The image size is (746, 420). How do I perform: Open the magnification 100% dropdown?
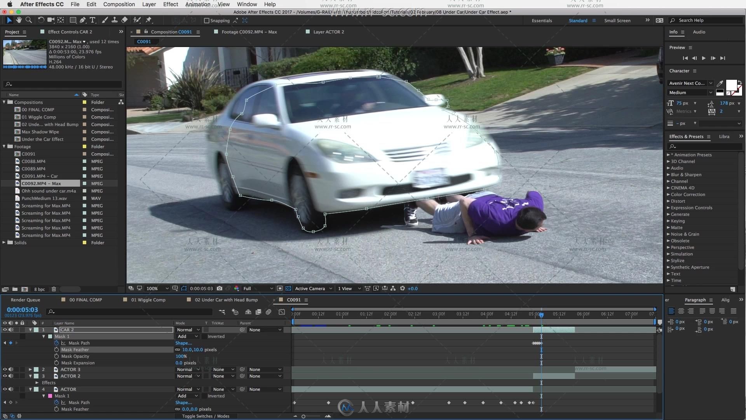coord(157,289)
